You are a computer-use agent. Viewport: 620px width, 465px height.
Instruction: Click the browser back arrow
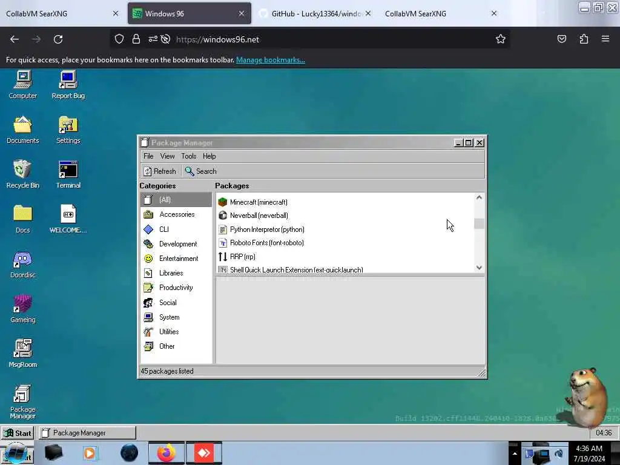click(15, 39)
